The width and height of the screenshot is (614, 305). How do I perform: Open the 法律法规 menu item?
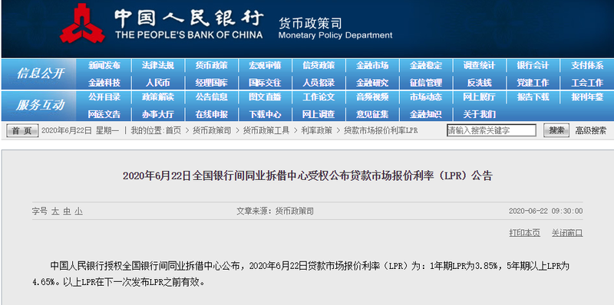pyautogui.click(x=158, y=66)
